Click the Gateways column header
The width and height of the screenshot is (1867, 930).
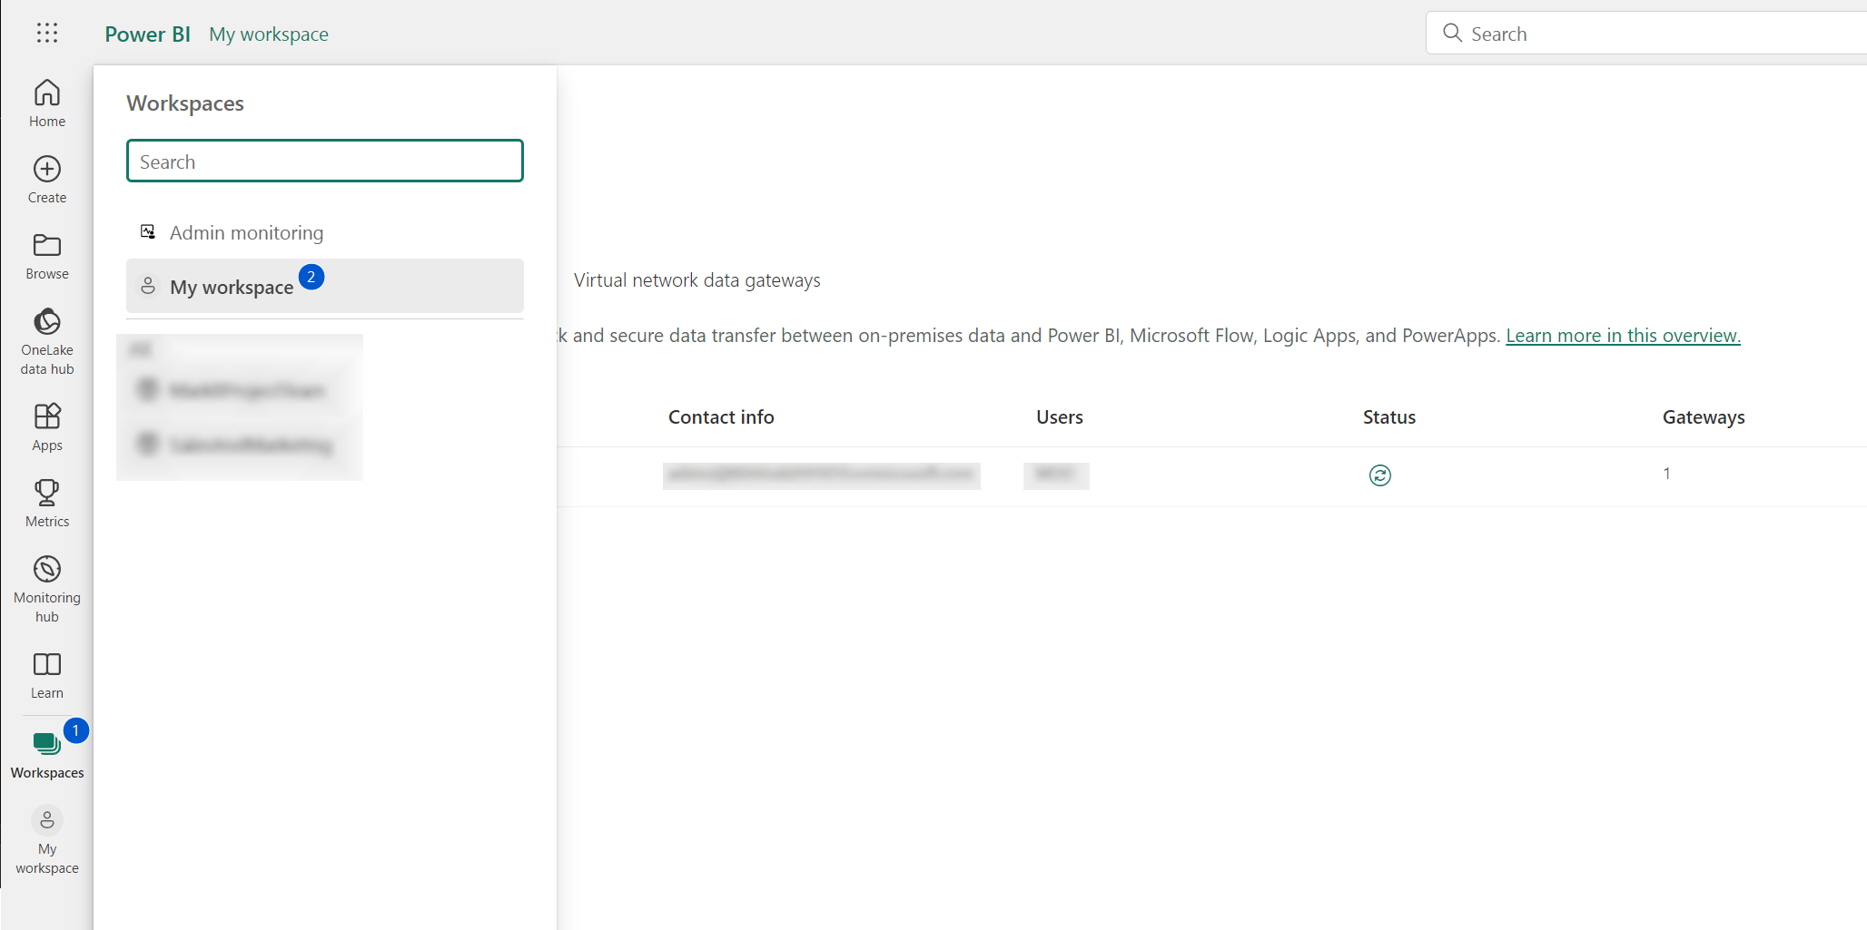[x=1704, y=416]
